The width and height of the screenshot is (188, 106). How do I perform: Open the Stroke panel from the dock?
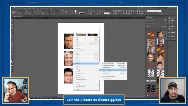click(171, 26)
